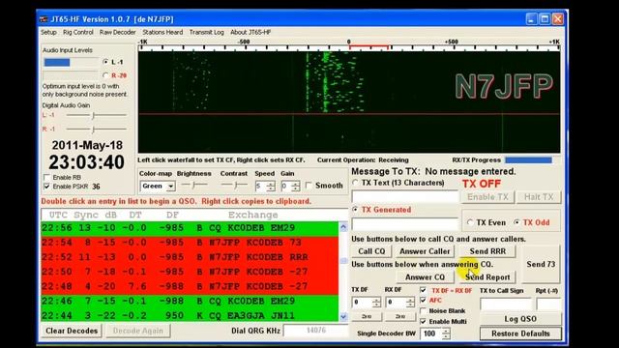Screen dimensions: 619x348
Task: Click the TX Generated message field
Action: (404, 224)
